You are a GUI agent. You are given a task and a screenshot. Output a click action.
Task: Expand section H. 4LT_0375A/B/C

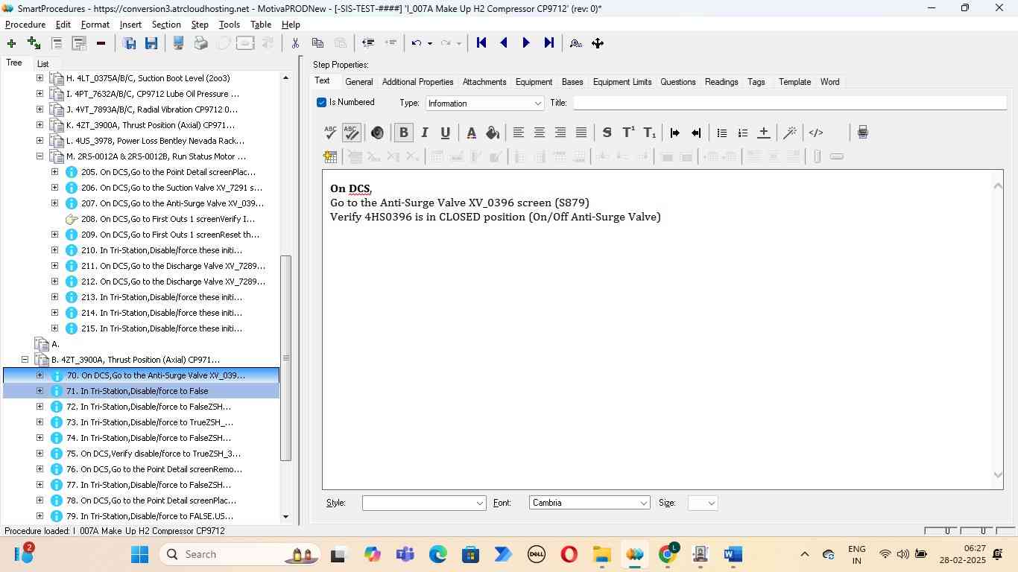tap(39, 78)
